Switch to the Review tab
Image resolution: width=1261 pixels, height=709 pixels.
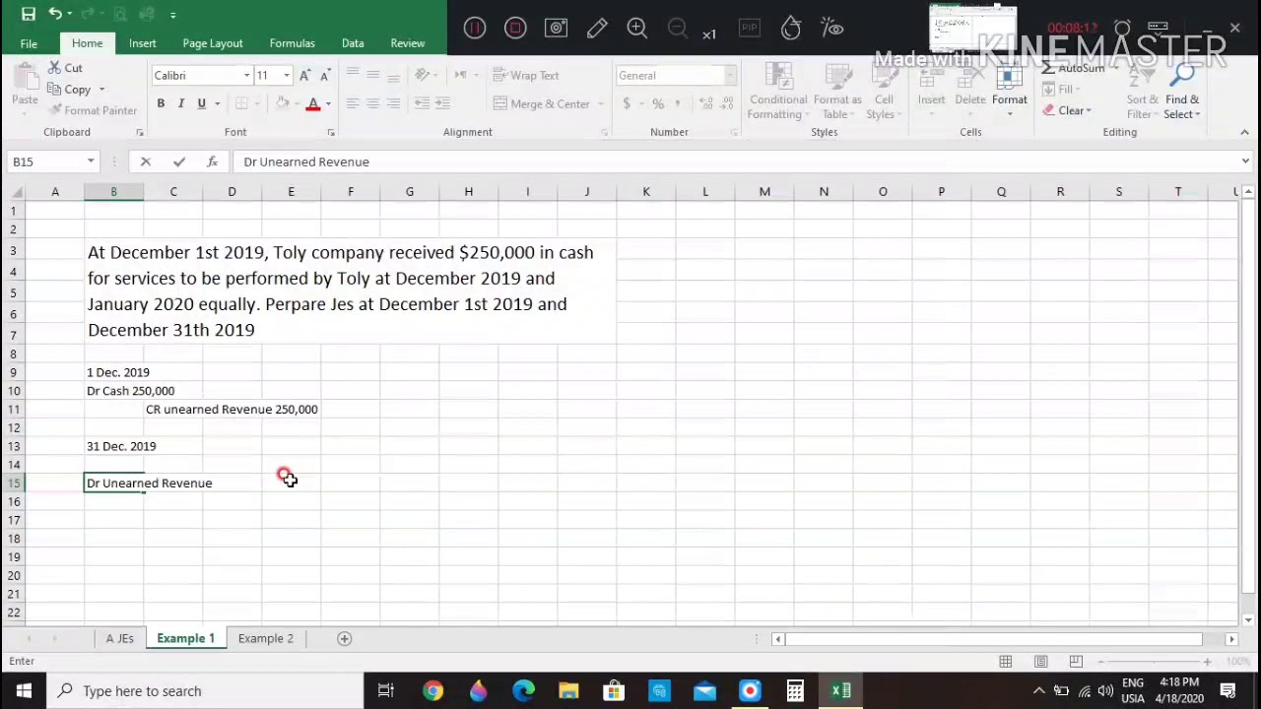point(408,43)
